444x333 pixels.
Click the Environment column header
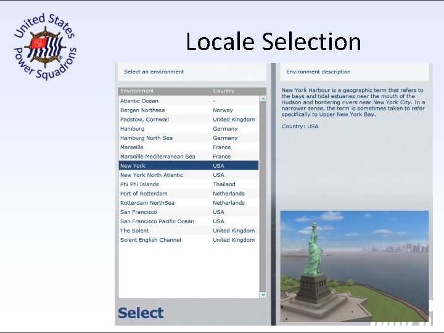point(137,91)
